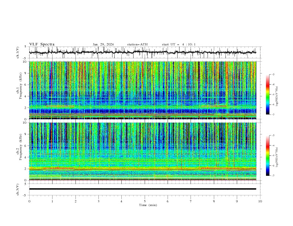Click the "ch.3(V)" axis label
The image size is (293, 226).
click(x=18, y=189)
